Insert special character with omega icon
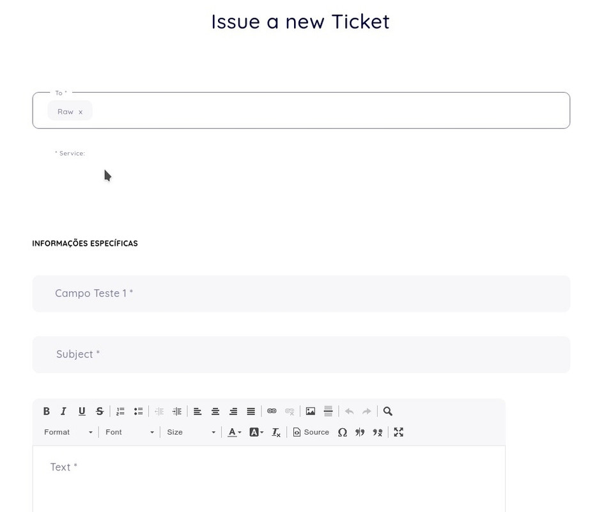 (x=342, y=432)
